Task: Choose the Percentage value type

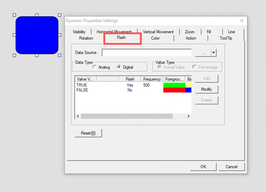Action: pos(195,67)
